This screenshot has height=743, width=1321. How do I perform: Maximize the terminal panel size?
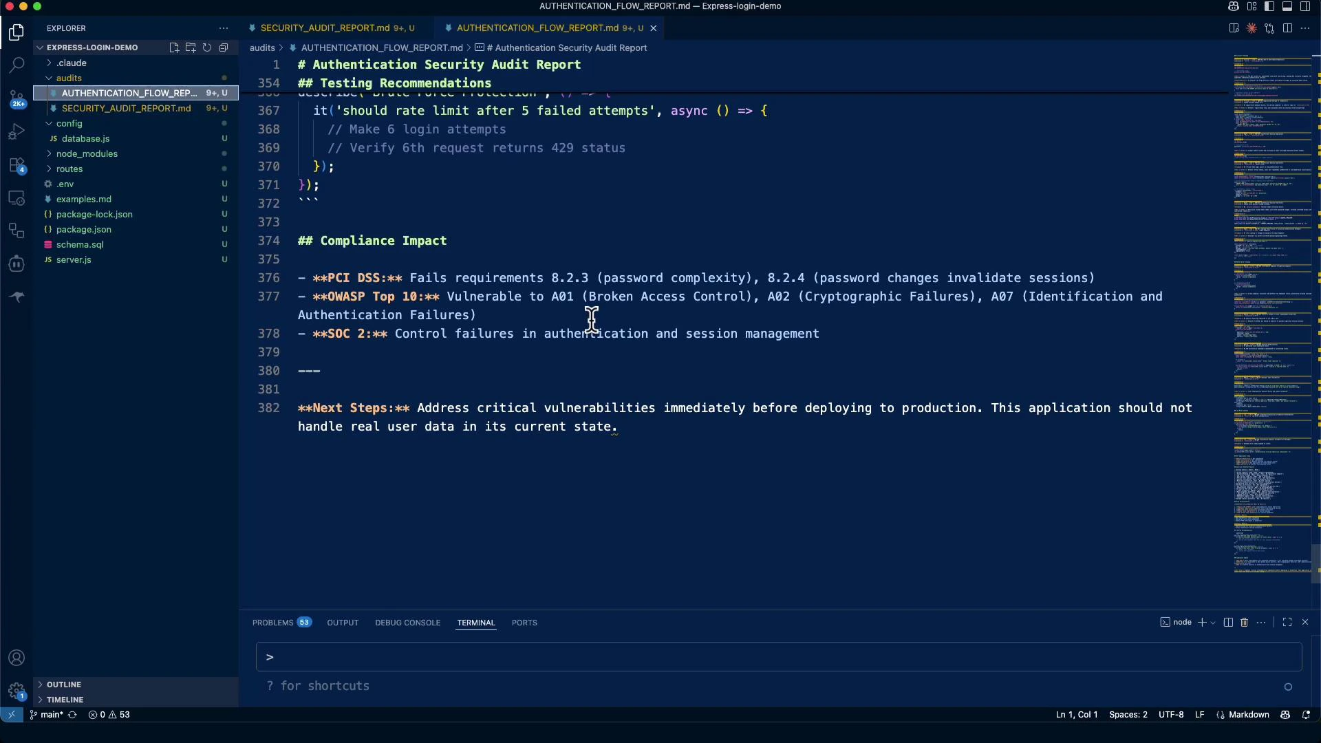point(1287,622)
